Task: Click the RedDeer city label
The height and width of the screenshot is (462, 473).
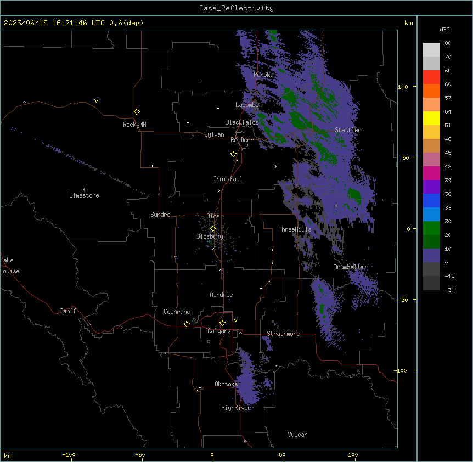Action: [x=241, y=140]
